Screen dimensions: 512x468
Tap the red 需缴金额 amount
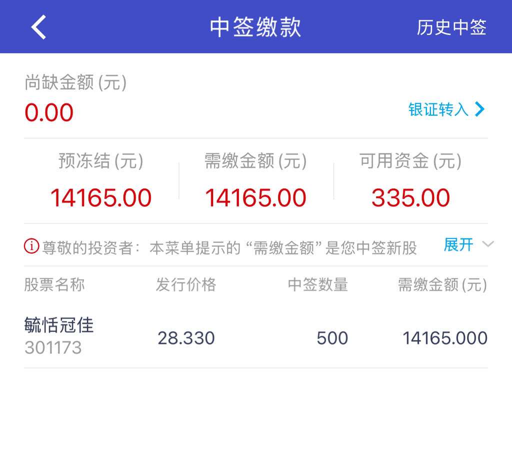tap(255, 198)
